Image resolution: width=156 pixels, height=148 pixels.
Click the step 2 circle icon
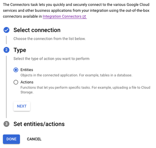coord(6,50)
